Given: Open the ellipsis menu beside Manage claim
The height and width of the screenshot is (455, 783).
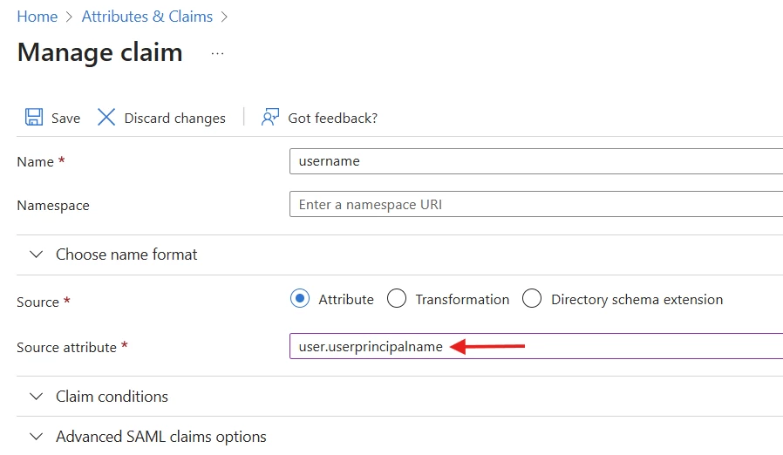Looking at the screenshot, I should coord(217,53).
